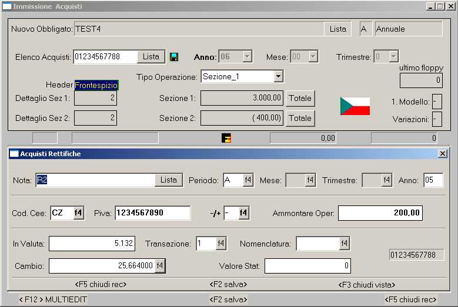Viewport: 458px width, 307px height.
Task: Click f4 lookup beside Cod. Cee
Action: [78, 213]
